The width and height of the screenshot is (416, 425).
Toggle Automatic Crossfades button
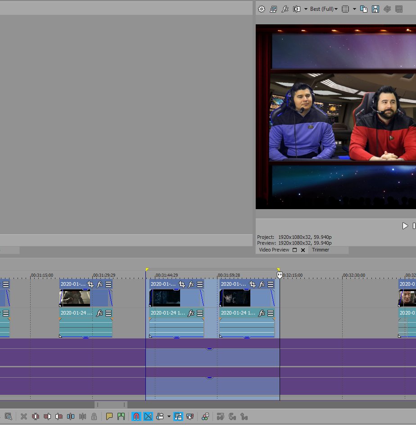click(x=148, y=416)
